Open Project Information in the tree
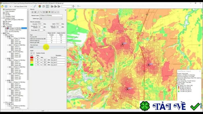This screenshot has height=114, width=203. click(x=10, y=11)
